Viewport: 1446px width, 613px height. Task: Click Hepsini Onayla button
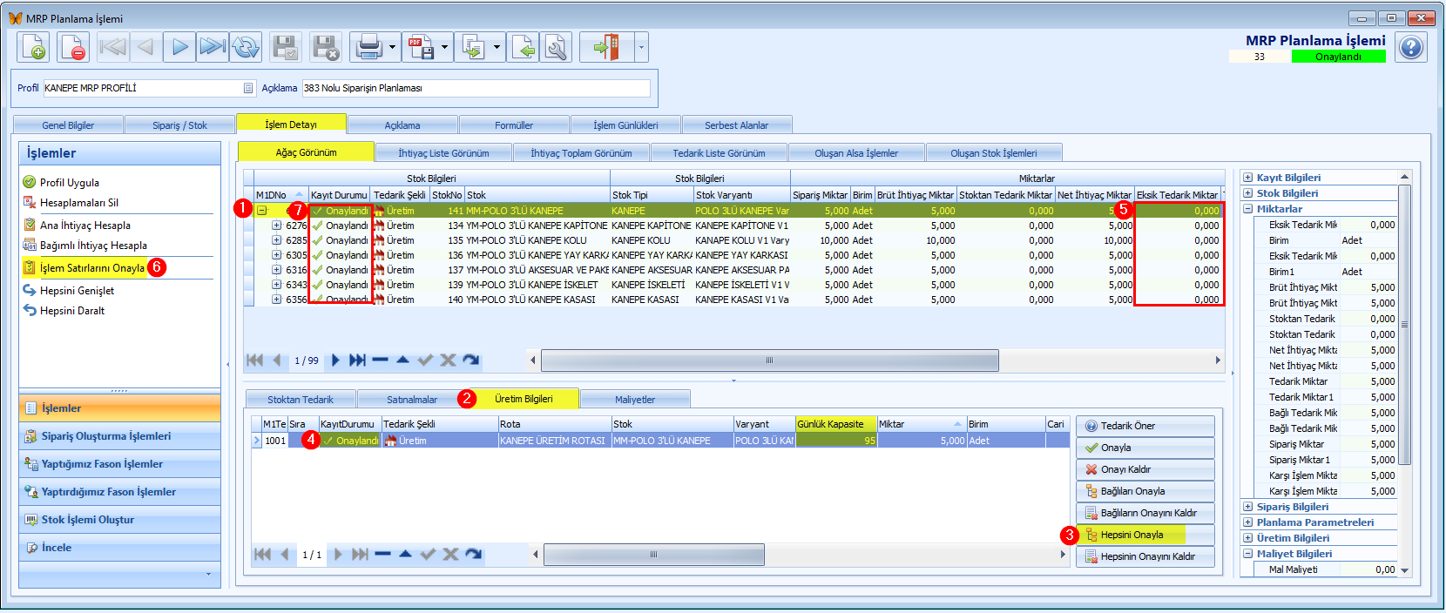(1145, 535)
